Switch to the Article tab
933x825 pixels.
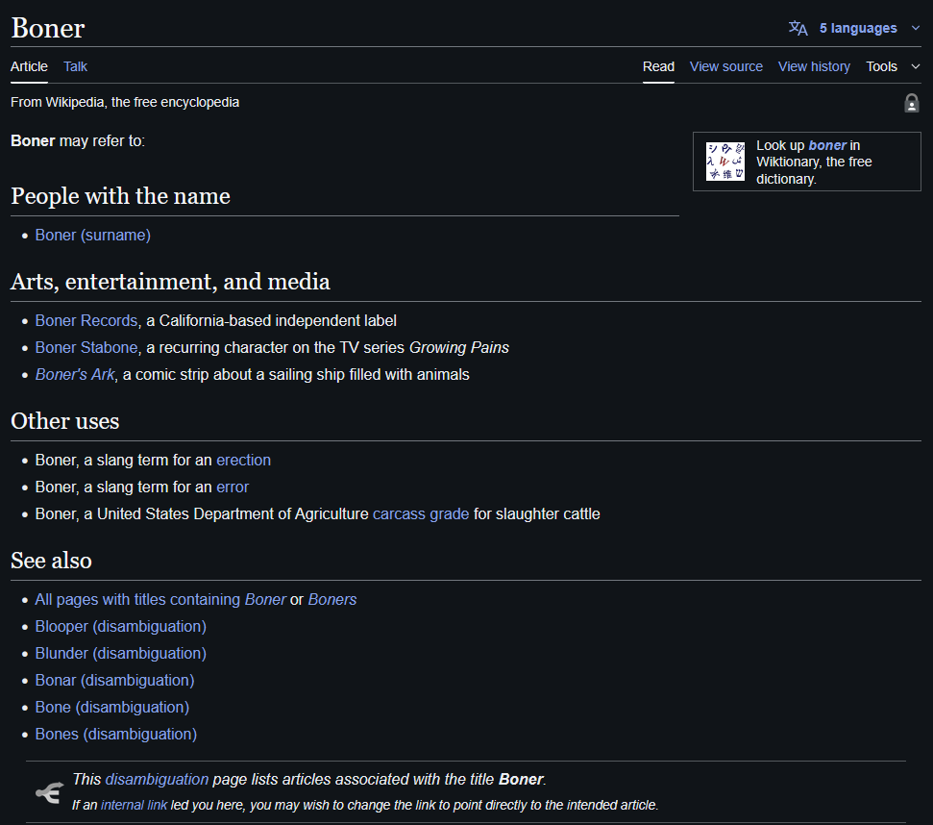click(x=29, y=66)
